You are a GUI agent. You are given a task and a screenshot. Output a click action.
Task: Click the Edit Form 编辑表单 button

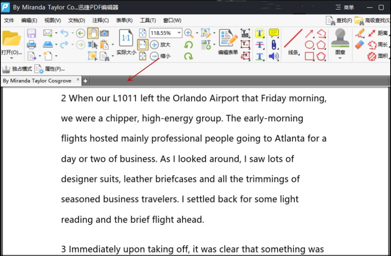(x=228, y=42)
